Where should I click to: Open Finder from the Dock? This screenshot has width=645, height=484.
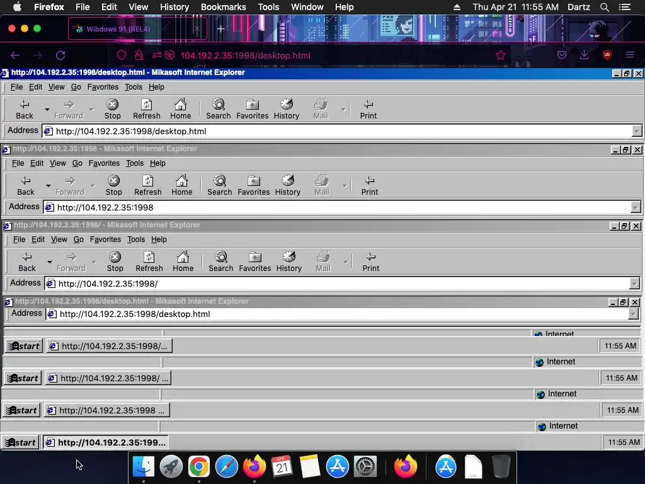[x=144, y=467]
